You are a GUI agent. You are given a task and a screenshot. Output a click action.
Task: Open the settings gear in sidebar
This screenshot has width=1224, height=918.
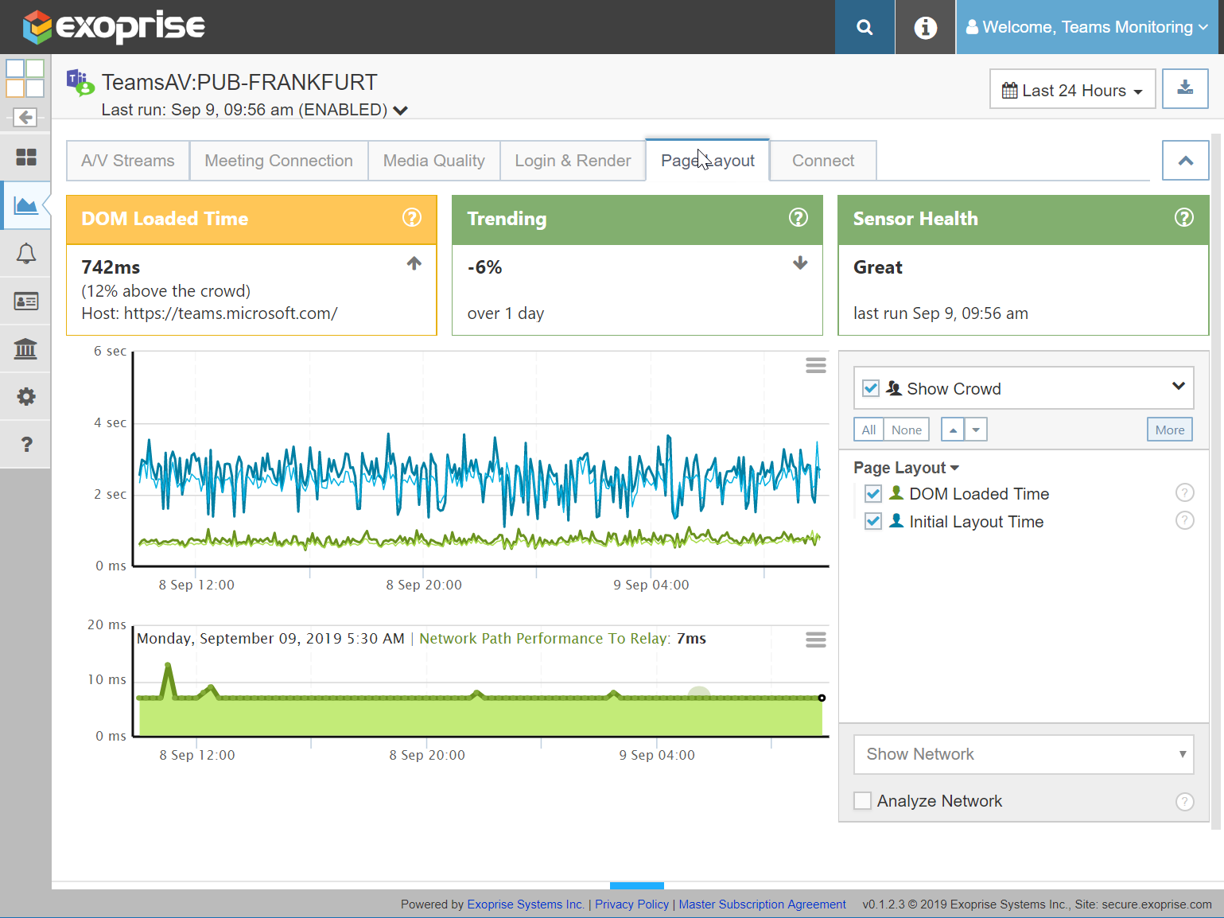(25, 396)
